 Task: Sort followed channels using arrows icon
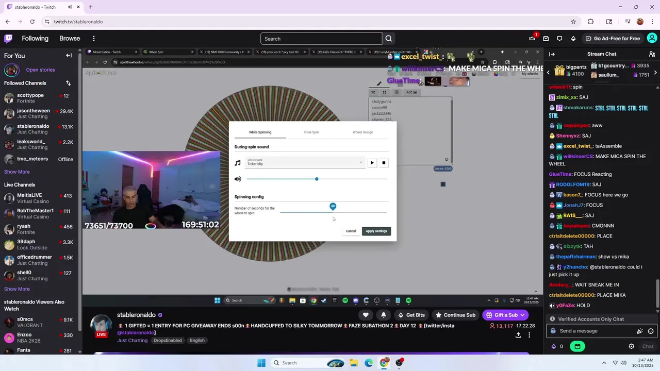click(x=68, y=83)
